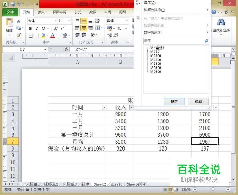Click the cell Borders icon
The height and width of the screenshot is (195, 238).
point(31,35)
